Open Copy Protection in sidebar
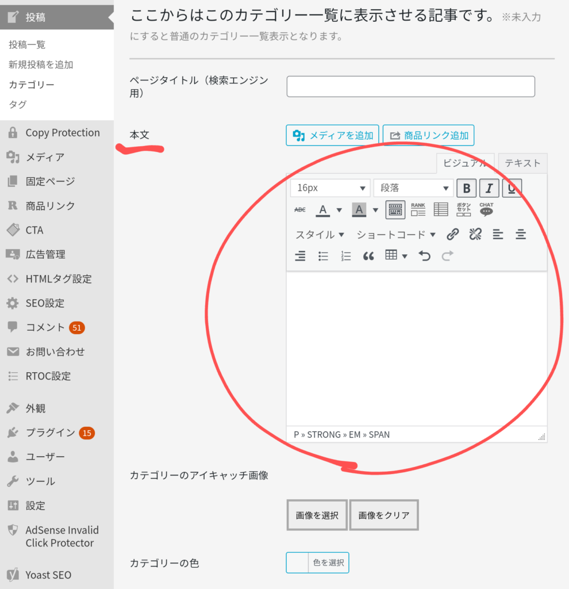 [57, 133]
